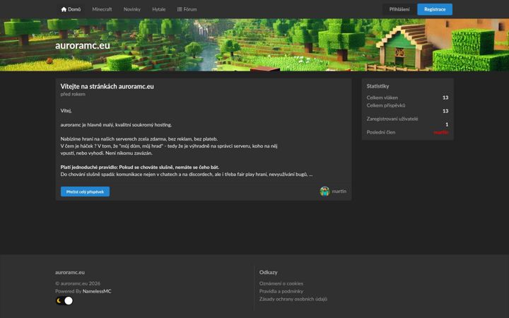The image size is (509, 318).
Task: Open author martin's profile link
Action: pos(339,192)
